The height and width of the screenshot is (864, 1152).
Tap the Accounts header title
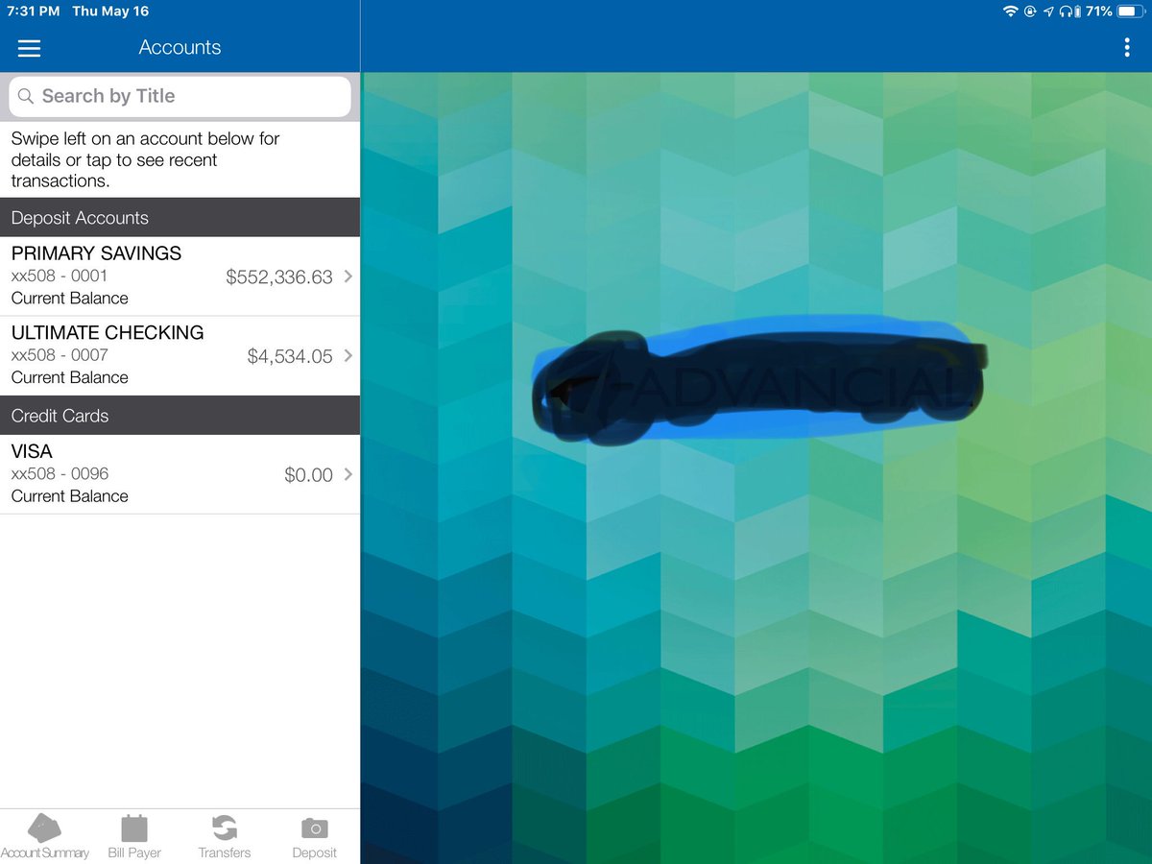pos(180,48)
